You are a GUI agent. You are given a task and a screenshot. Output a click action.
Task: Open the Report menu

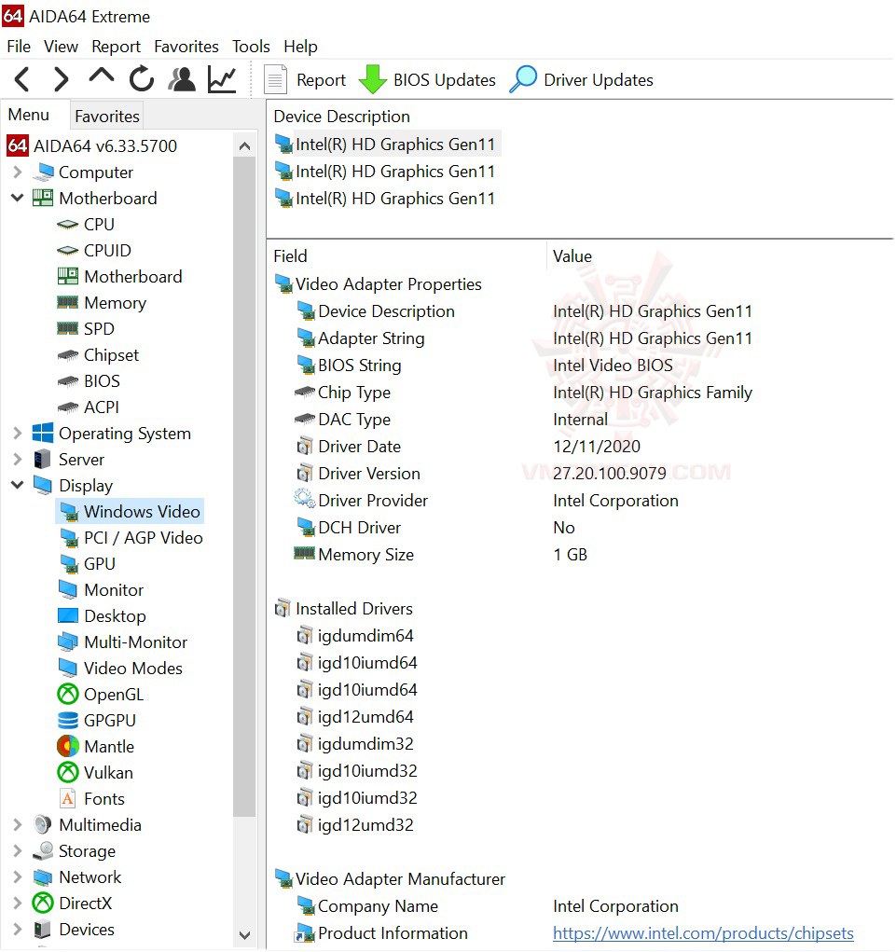116,46
